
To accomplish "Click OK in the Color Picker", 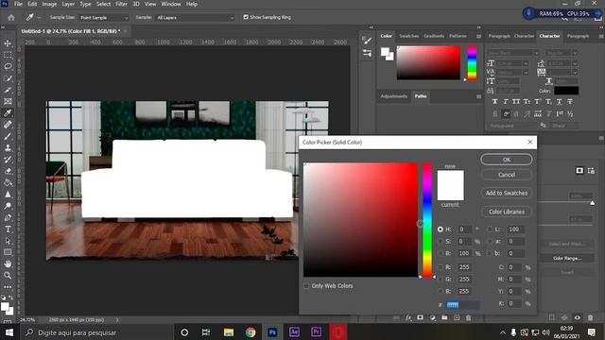I will [507, 160].
